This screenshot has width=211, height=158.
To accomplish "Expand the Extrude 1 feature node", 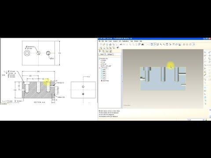I will pyautogui.click(x=99, y=68).
